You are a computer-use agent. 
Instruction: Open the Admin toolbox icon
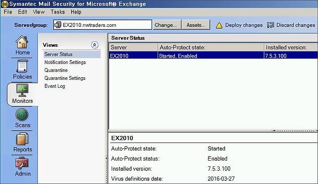22,163
